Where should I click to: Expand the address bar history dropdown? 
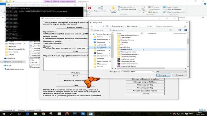(148, 26)
